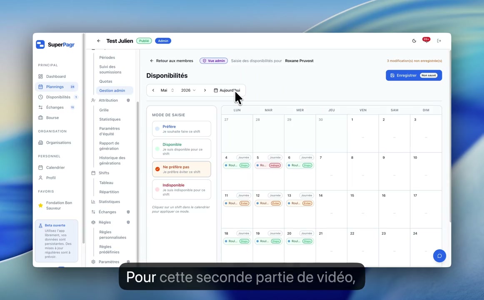Image resolution: width=484 pixels, height=300 pixels.
Task: Click the Éviter shift on May 13
Action: [300, 203]
